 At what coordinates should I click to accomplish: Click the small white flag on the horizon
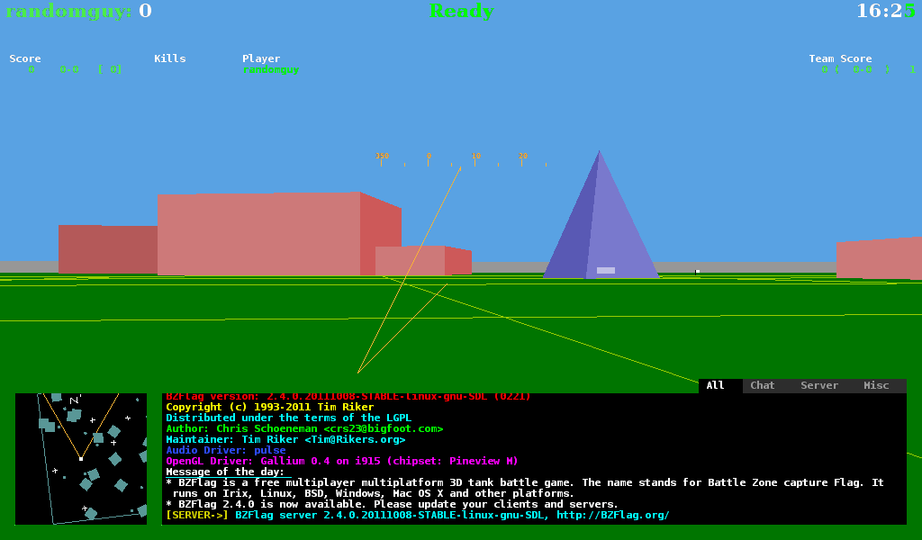(697, 271)
